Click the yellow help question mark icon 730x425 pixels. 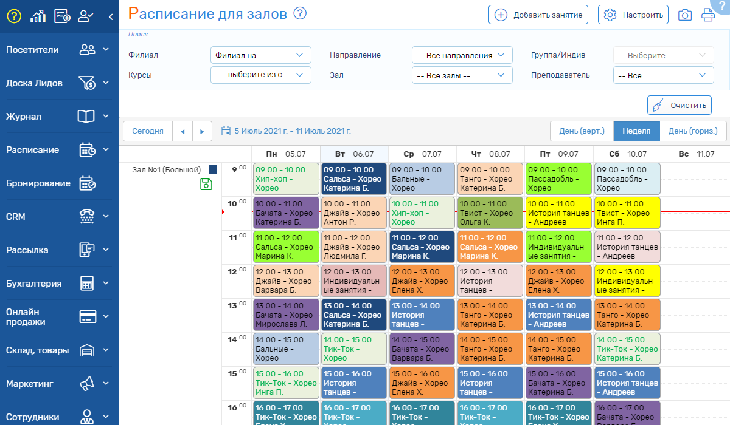pos(14,16)
